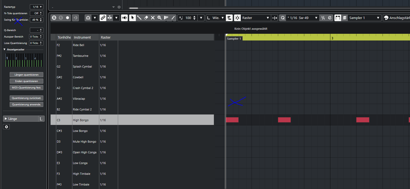Toggle the Solo Editor (S) button

(54, 18)
